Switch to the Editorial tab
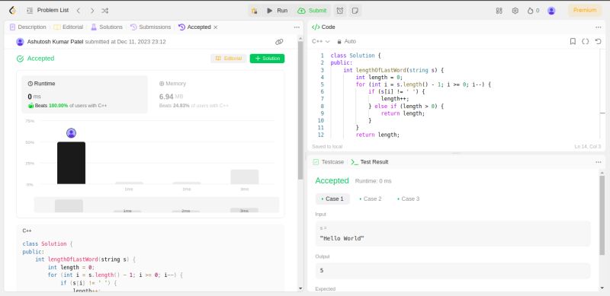 [69, 27]
